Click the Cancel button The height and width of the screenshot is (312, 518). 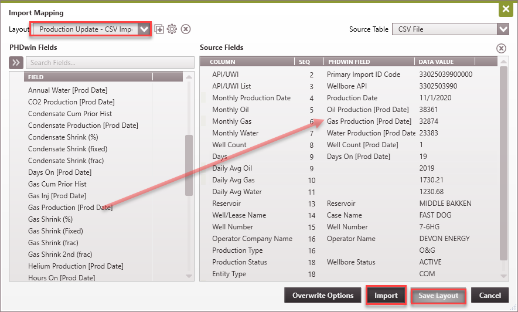pyautogui.click(x=490, y=295)
